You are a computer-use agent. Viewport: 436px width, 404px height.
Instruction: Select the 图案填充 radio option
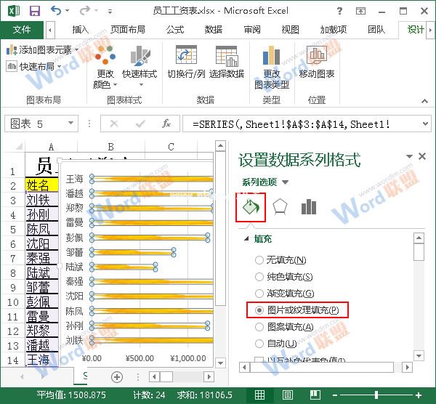[259, 327]
